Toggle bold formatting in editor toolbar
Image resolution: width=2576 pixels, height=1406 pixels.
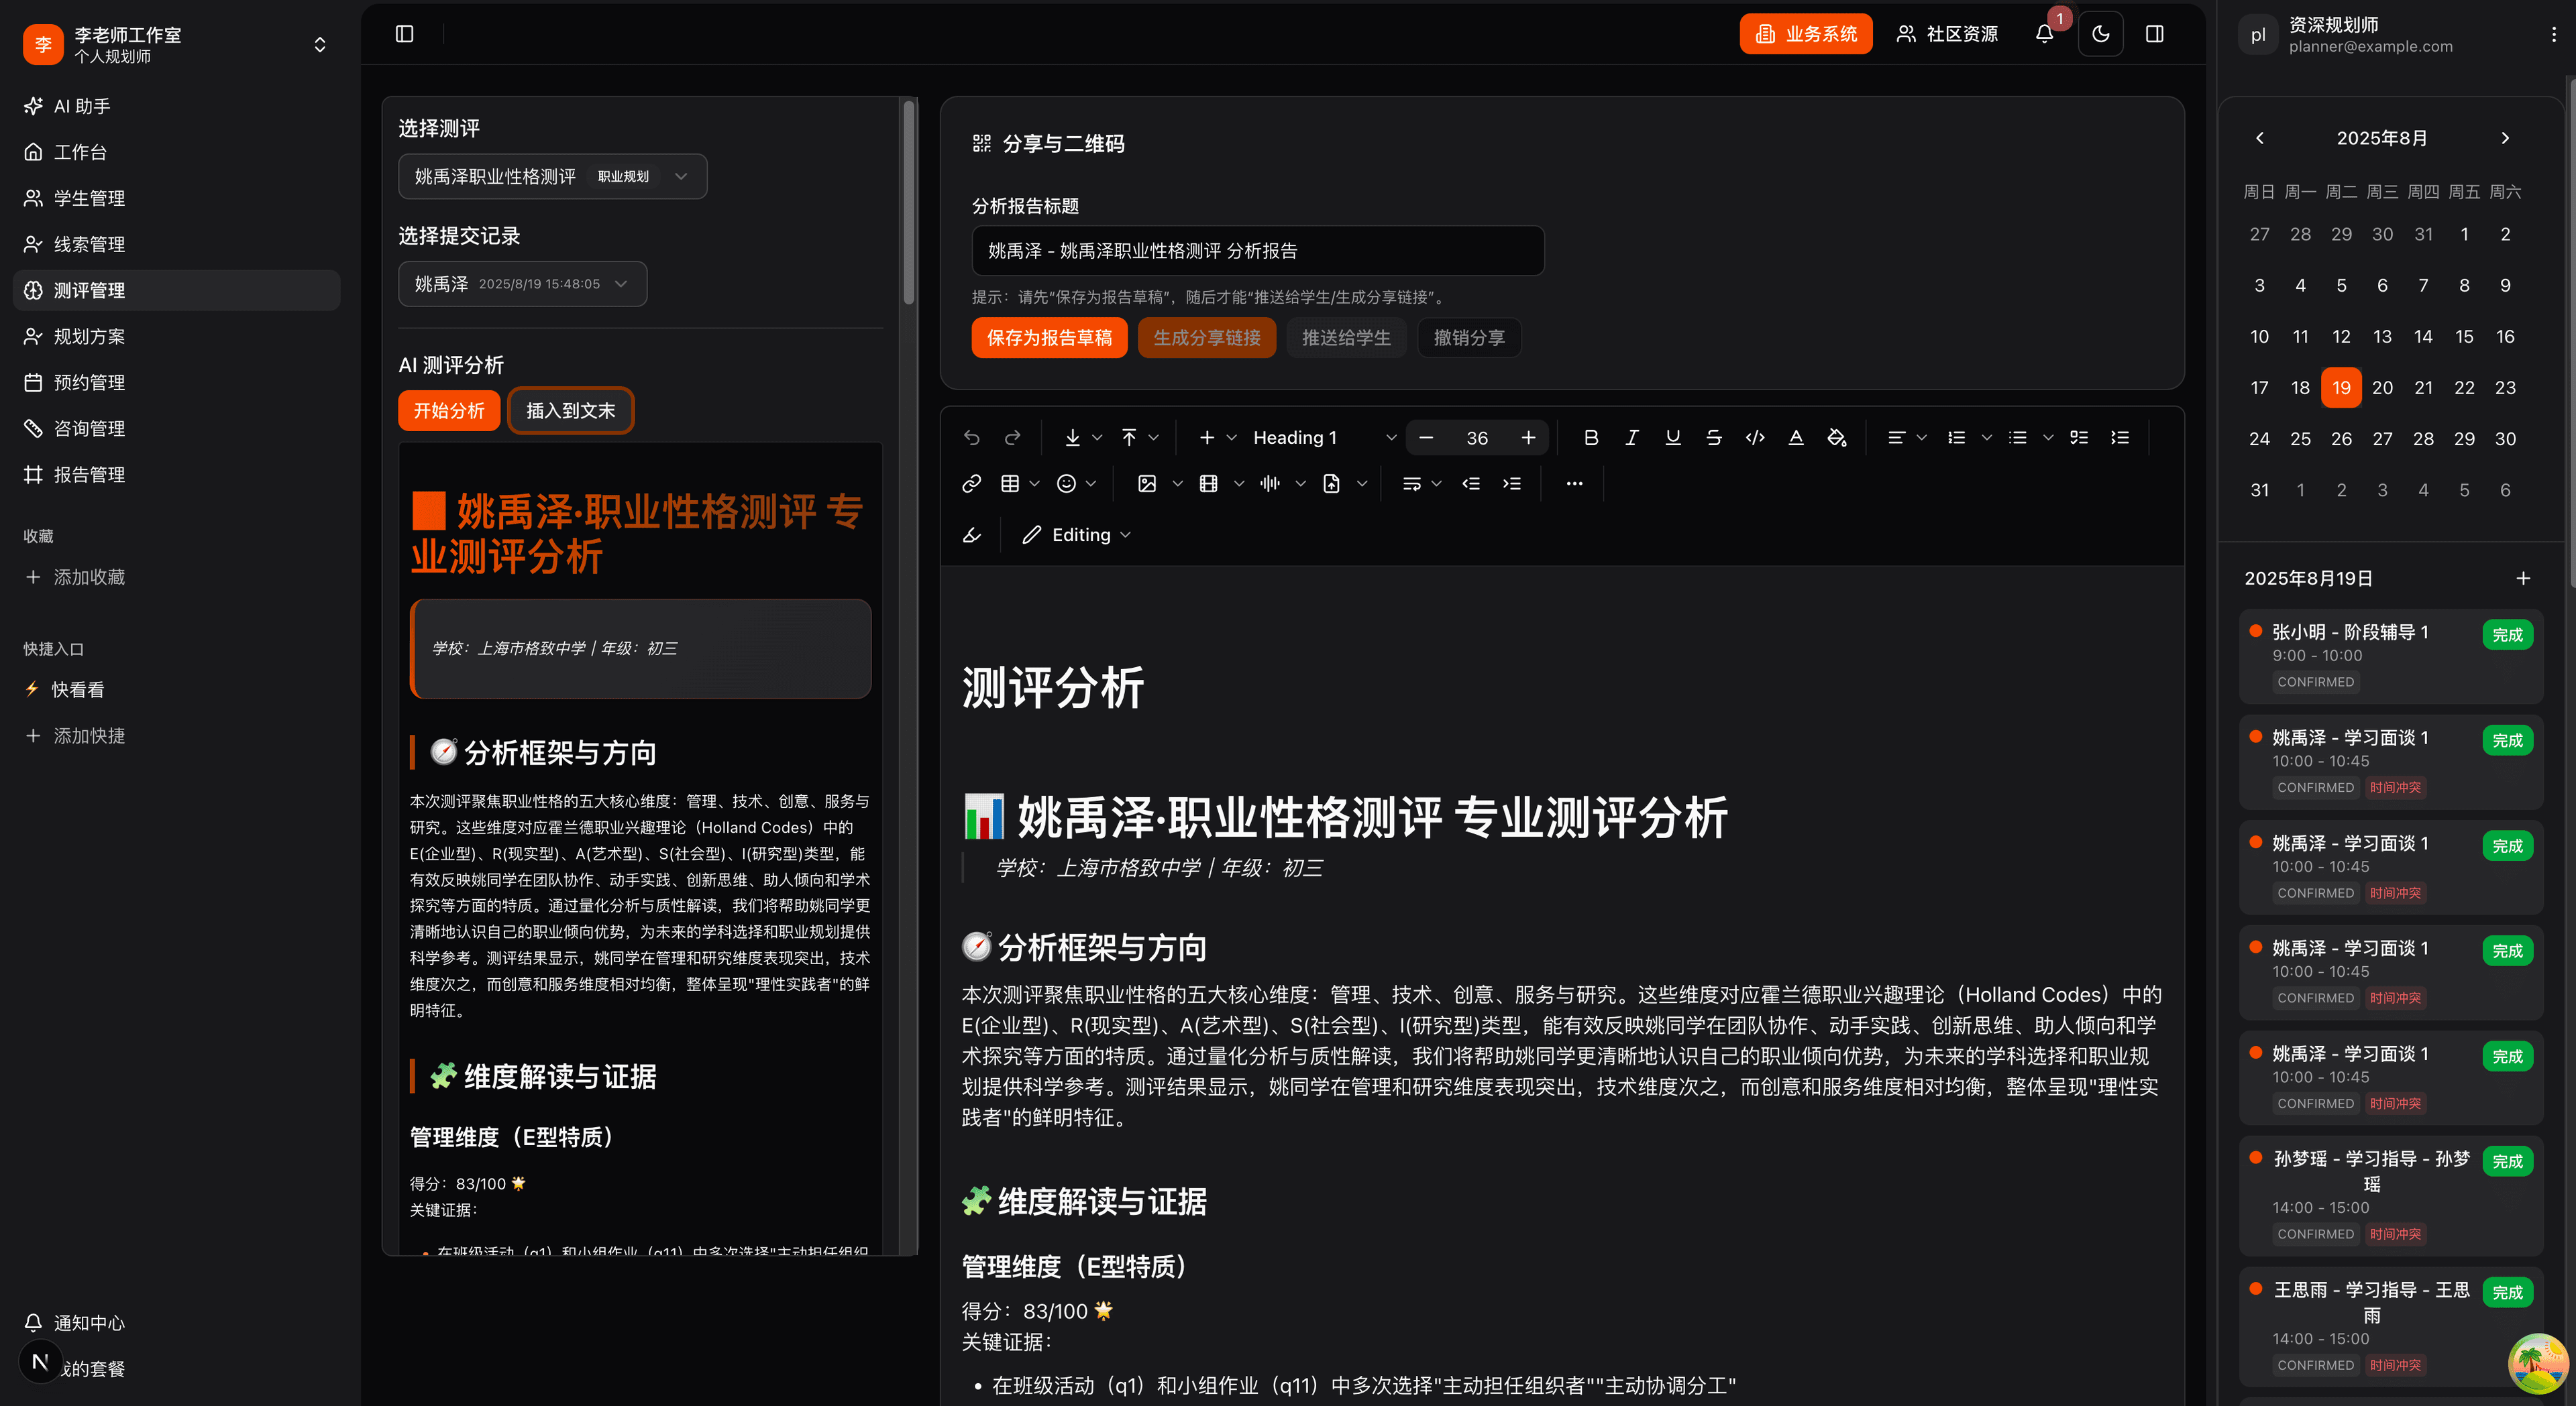[x=1591, y=438]
